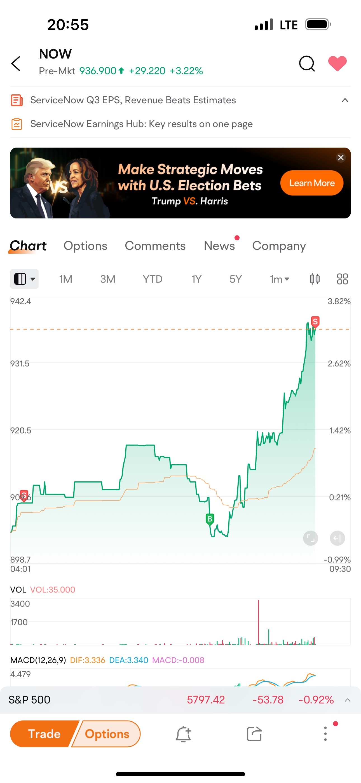This screenshot has width=361, height=783.
Task: Expand the S&P 500 index bar
Action: click(x=348, y=700)
